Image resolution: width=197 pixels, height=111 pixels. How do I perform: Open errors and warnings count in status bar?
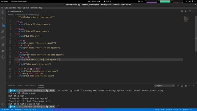[33, 110]
